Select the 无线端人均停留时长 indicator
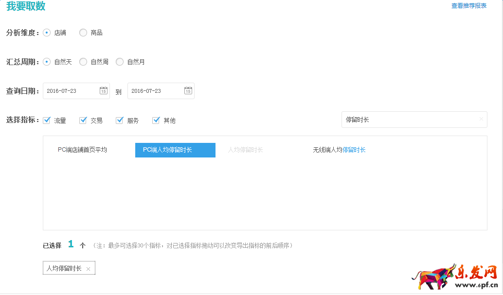The height and width of the screenshot is (295, 503). click(x=339, y=150)
